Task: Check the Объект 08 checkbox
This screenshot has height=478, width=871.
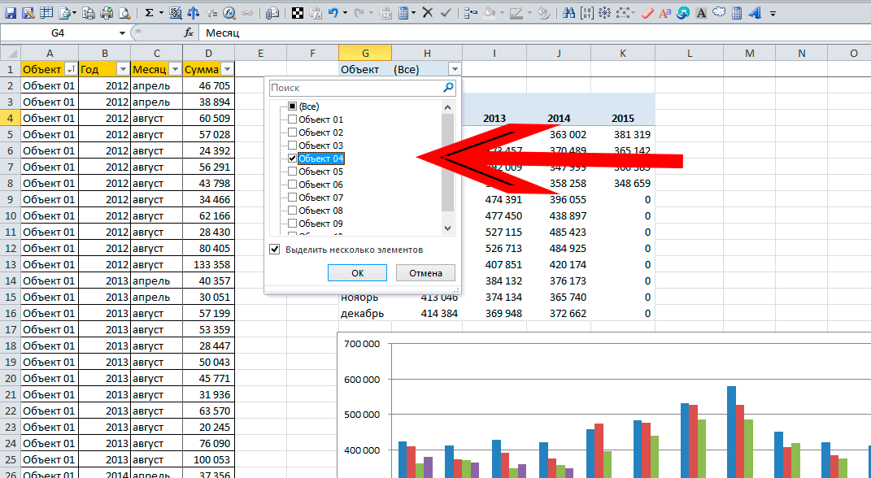Action: [x=293, y=211]
